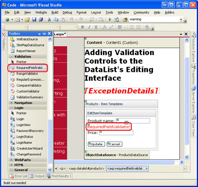
Task: Toggle Underline formatting in the toolbar
Action: (96, 27)
